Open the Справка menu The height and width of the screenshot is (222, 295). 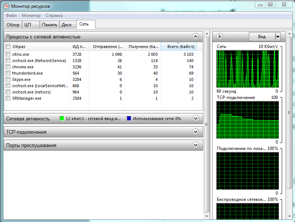click(x=54, y=16)
